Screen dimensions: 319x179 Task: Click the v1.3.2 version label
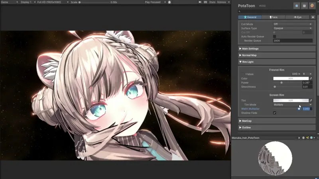(x=262, y=6)
